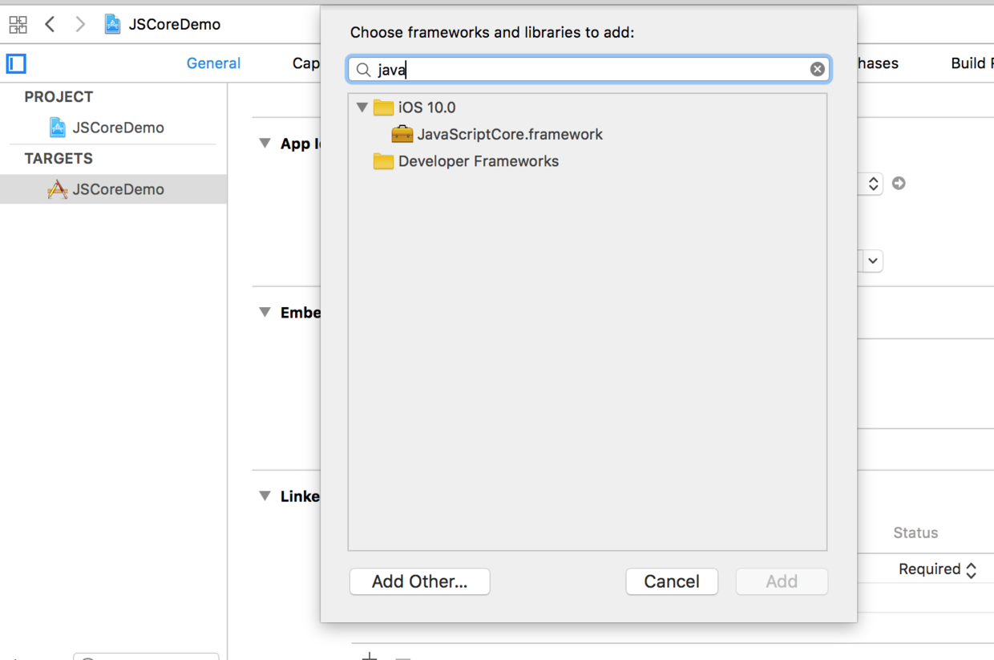
Task: Go forward with the right chevron
Action: click(79, 25)
